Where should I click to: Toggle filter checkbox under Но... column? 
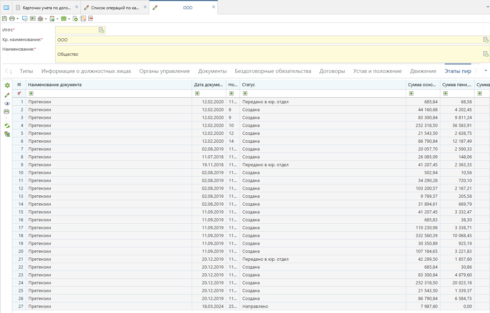(231, 93)
